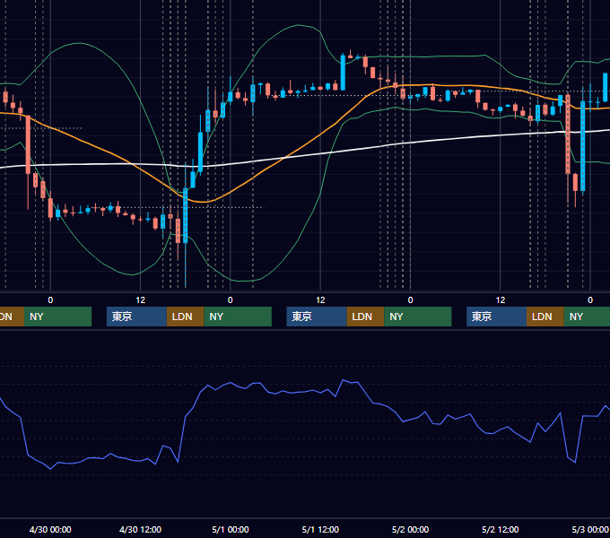Select the NY session bar spanning 5/2 00:00
Image resolution: width=610 pixels, height=538 pixels.
(418, 317)
